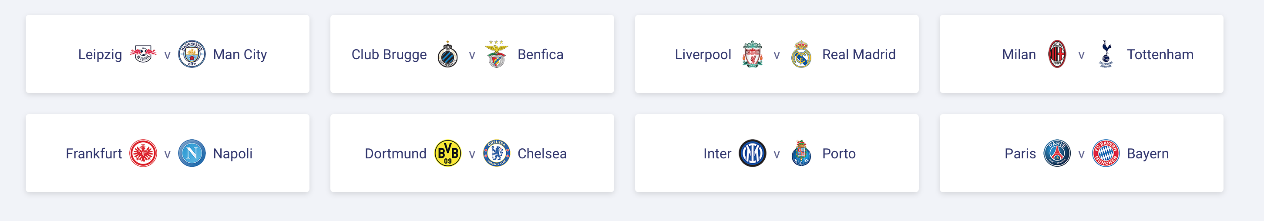The image size is (1264, 221).
Task: Click the Paris Saint-Germain crest
Action: point(1057,154)
